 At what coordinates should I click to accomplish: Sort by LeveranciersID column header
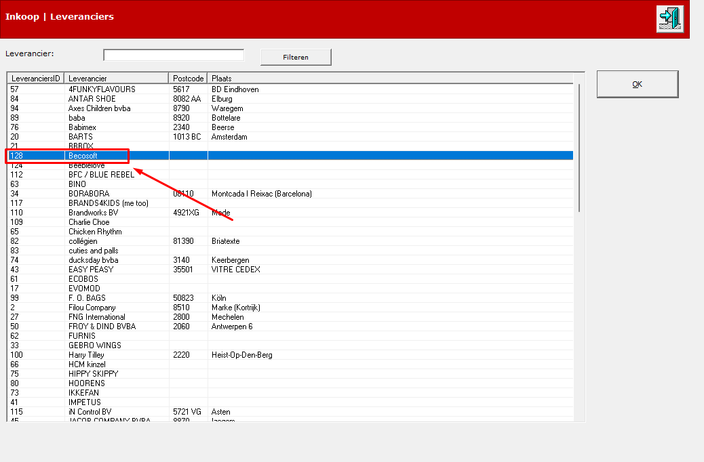pyautogui.click(x=35, y=79)
